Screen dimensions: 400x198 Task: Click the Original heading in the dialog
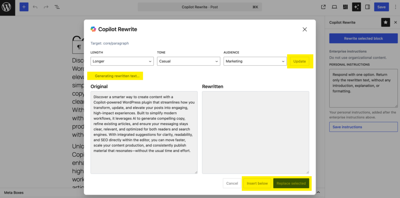[99, 86]
